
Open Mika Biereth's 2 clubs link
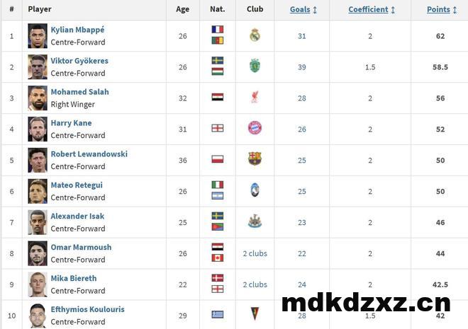(255, 284)
